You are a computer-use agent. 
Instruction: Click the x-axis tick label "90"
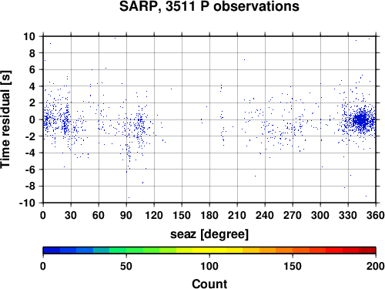coord(126,215)
